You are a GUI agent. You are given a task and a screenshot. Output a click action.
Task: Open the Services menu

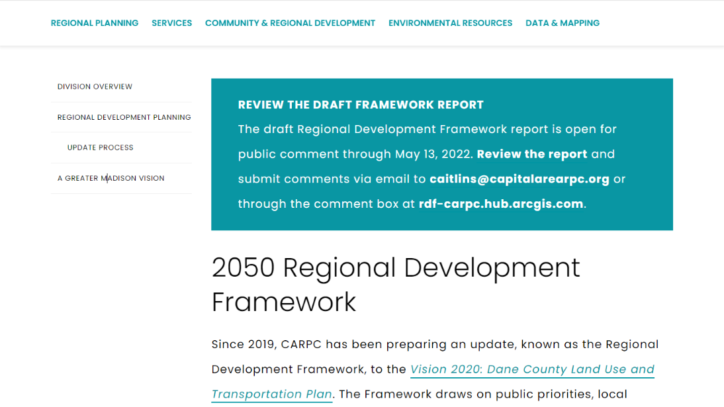coord(172,23)
